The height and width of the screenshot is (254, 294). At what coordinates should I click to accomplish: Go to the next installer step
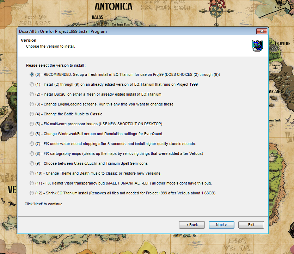click(221, 225)
